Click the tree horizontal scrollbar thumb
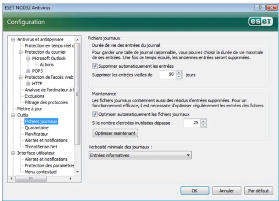The height and width of the screenshot is (201, 279). tap(31, 179)
